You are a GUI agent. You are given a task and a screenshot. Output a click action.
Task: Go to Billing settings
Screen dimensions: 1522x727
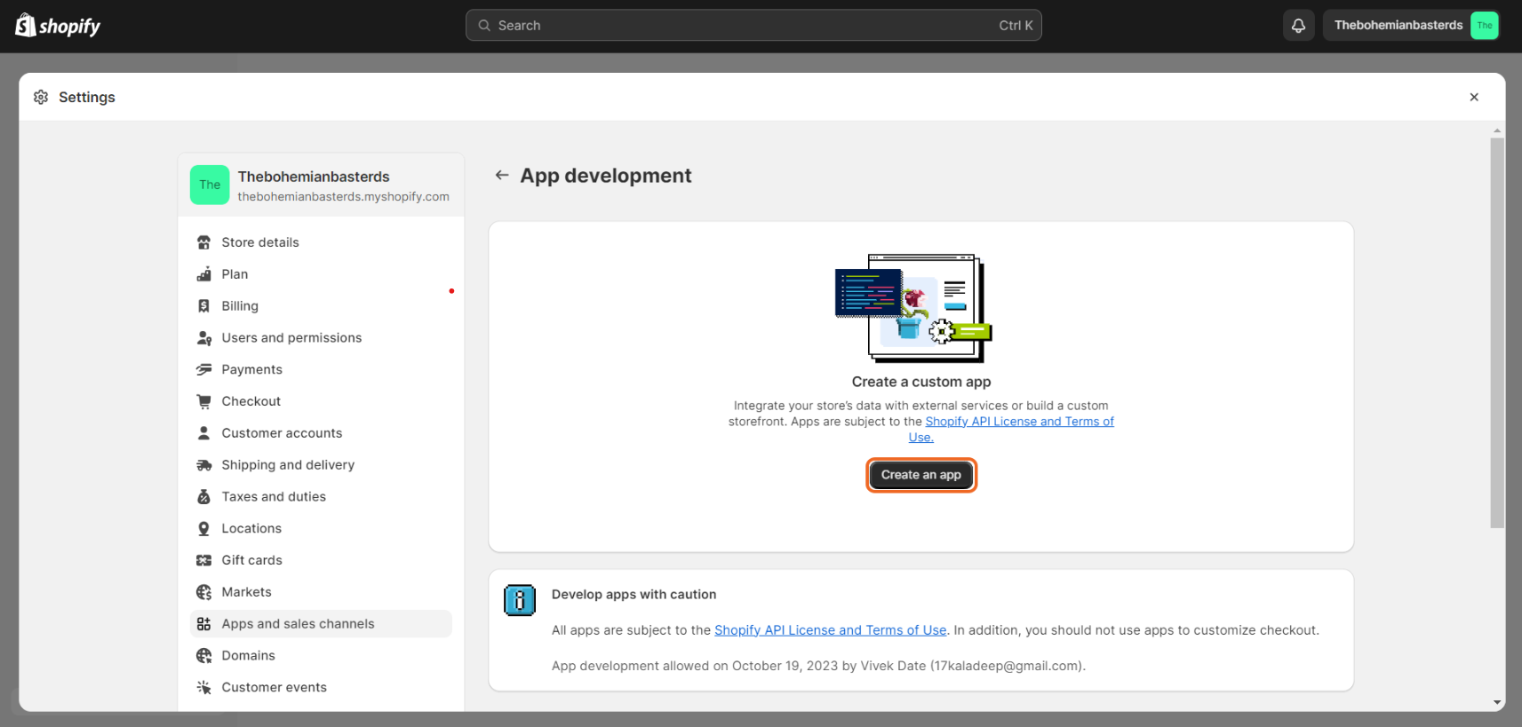tap(321, 306)
